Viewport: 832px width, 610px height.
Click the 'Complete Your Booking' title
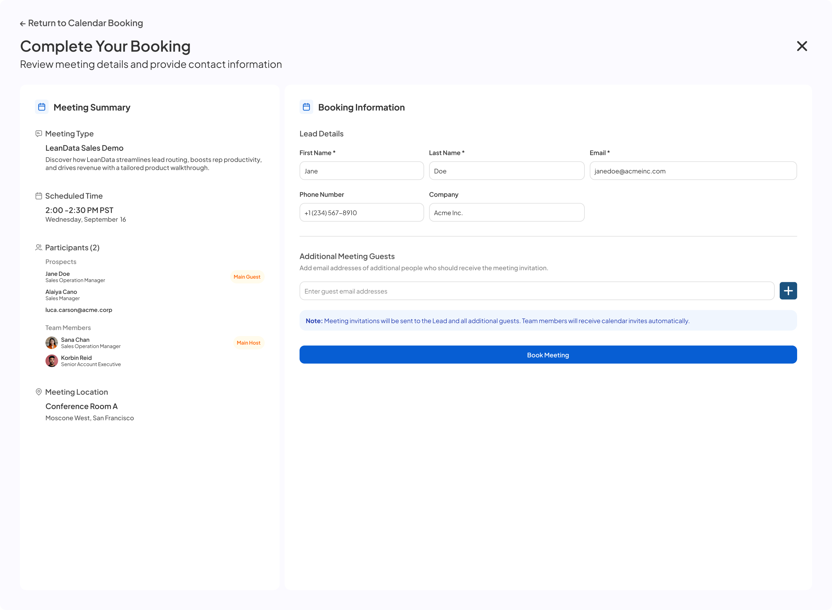point(105,46)
